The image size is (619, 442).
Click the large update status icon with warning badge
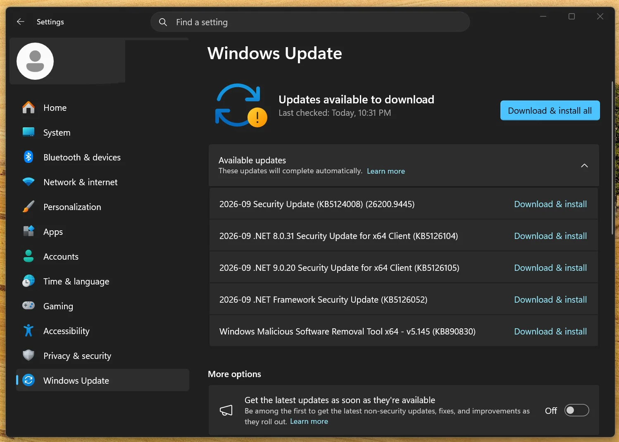point(241,105)
